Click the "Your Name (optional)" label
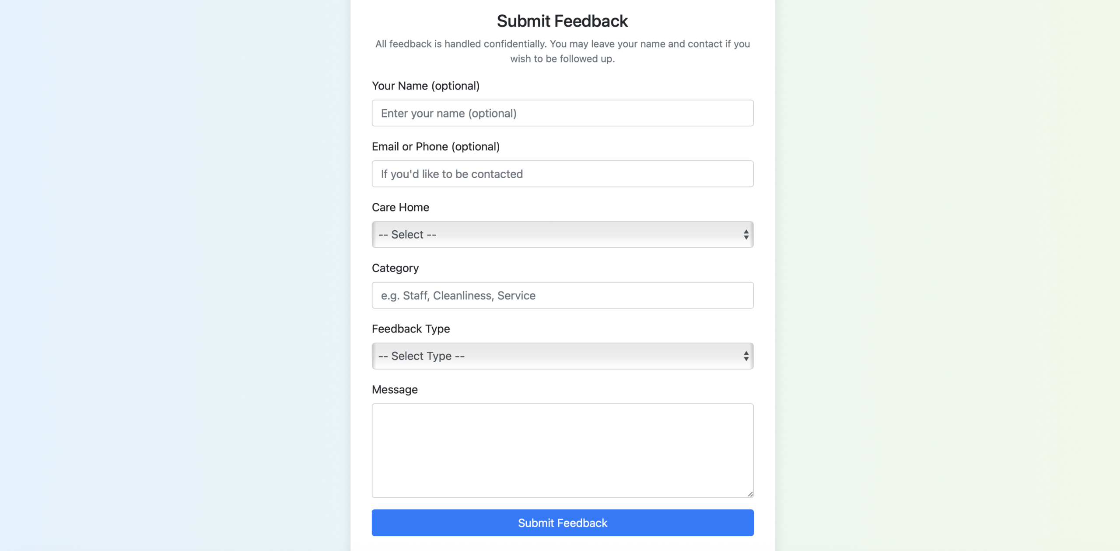1120x551 pixels. coord(425,86)
